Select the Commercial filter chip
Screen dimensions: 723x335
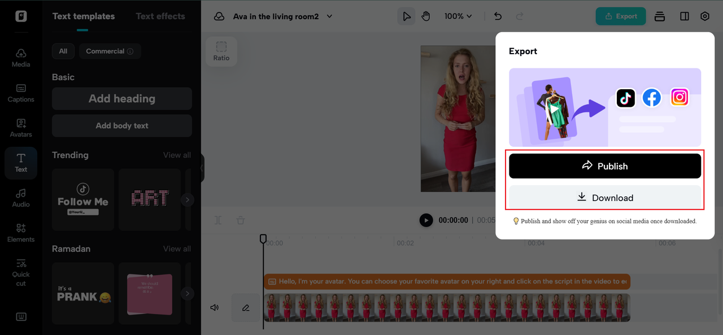110,51
